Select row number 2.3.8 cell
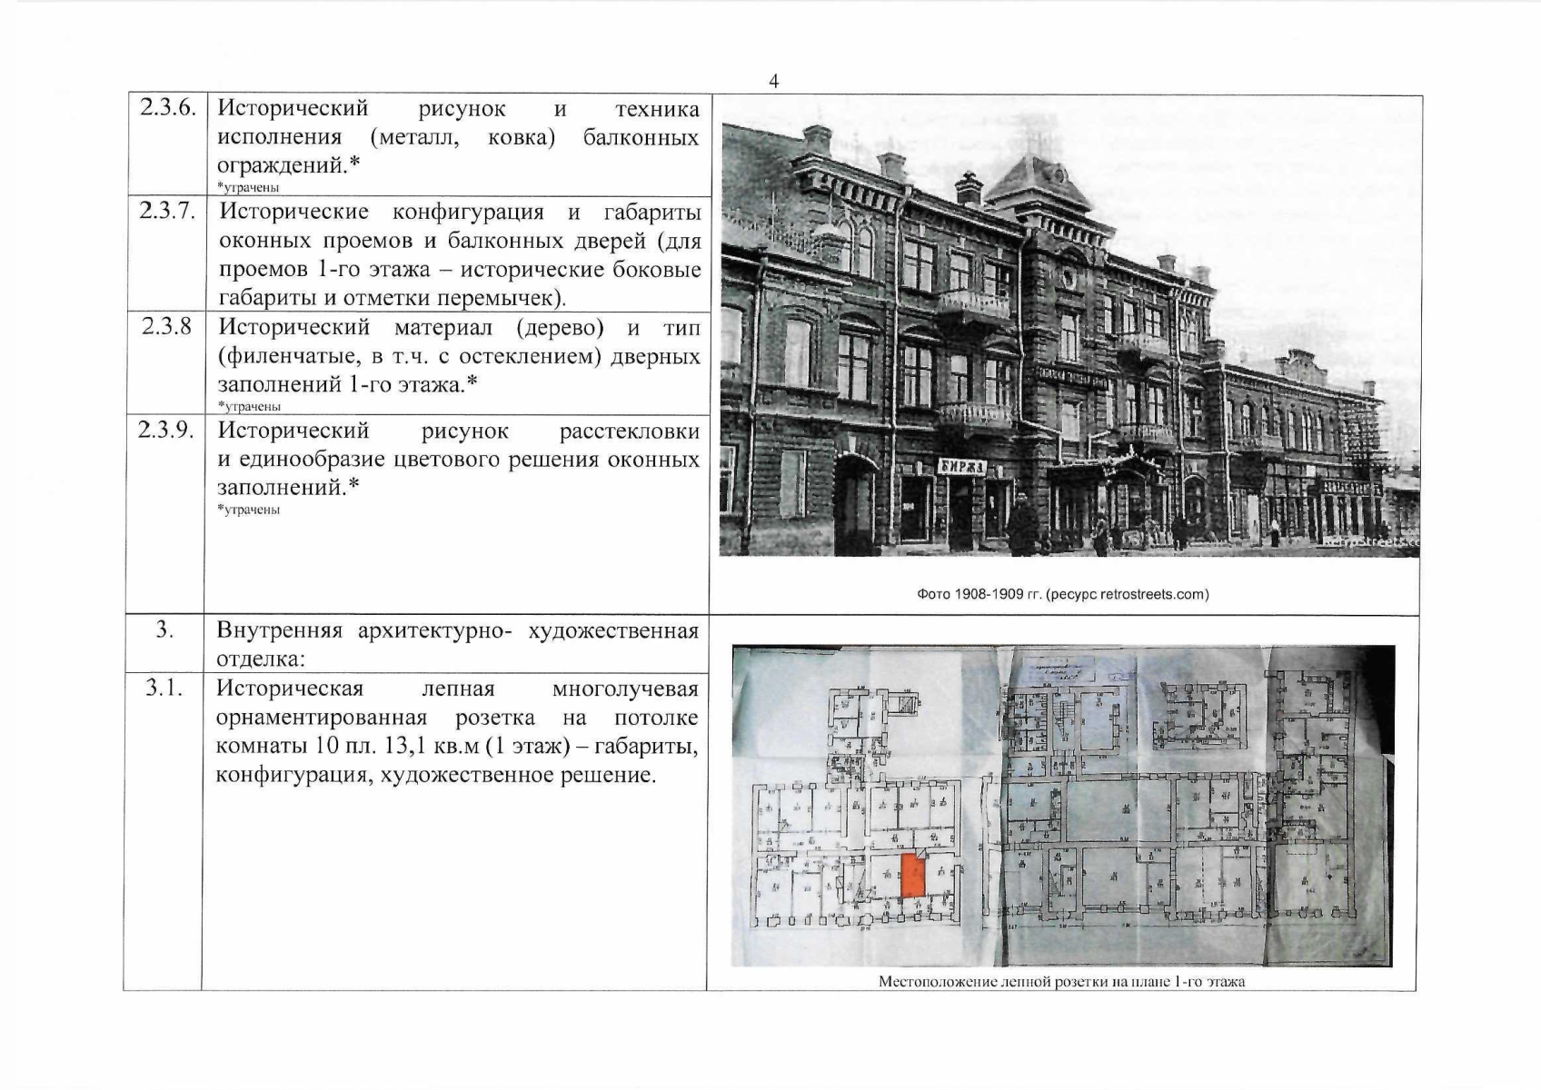 pyautogui.click(x=167, y=327)
